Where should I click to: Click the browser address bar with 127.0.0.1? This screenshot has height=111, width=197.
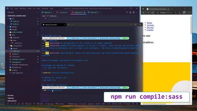[167, 13]
